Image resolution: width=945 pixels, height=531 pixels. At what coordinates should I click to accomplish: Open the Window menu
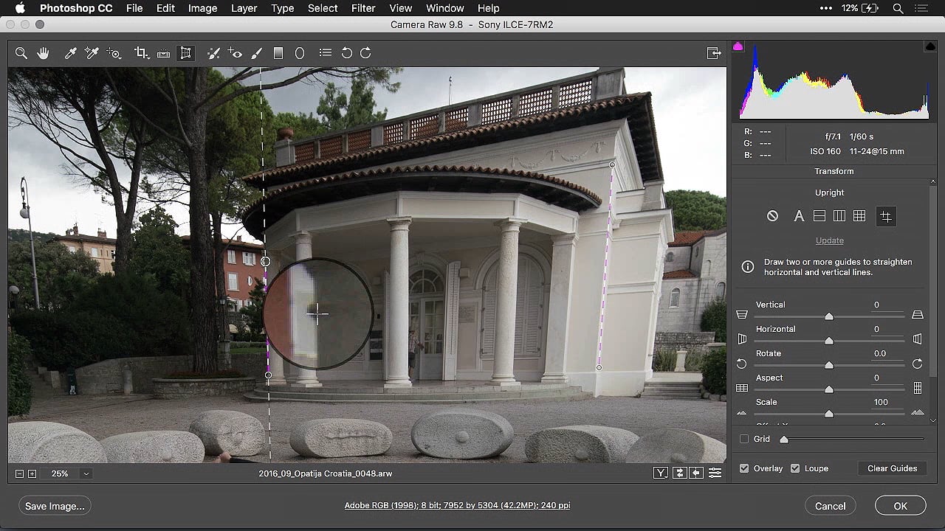pyautogui.click(x=445, y=8)
